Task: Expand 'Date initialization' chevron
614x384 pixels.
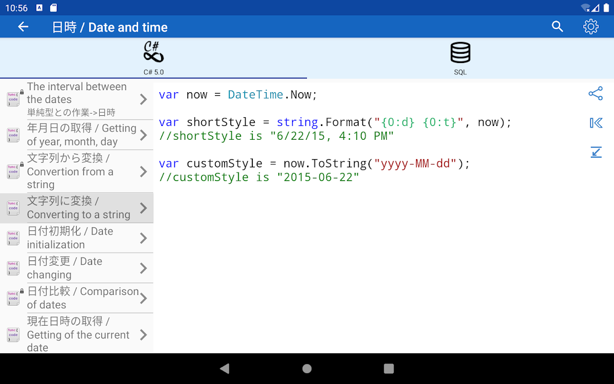Action: tap(143, 238)
